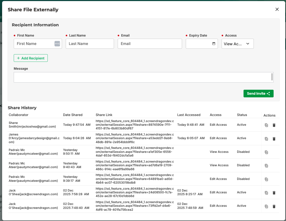Screen dimensions: 286x221
Task: Click share link containing 64891ba0-ad0d
Action: pyautogui.click(x=135, y=179)
